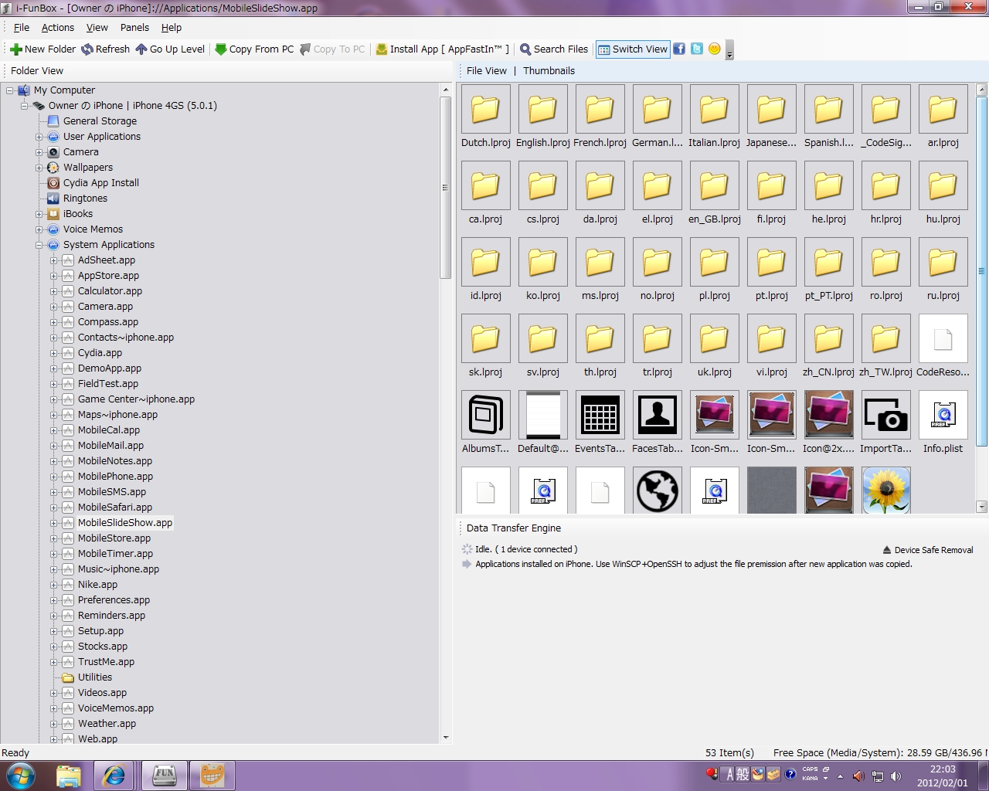Click Copy From PC toolbar button
The height and width of the screenshot is (791, 989).
point(254,49)
